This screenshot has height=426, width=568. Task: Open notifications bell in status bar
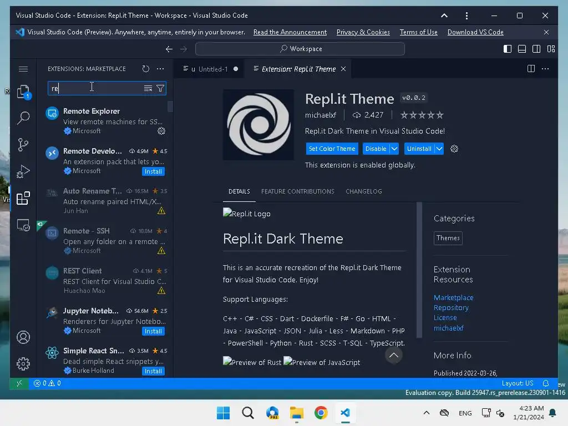[546, 383]
